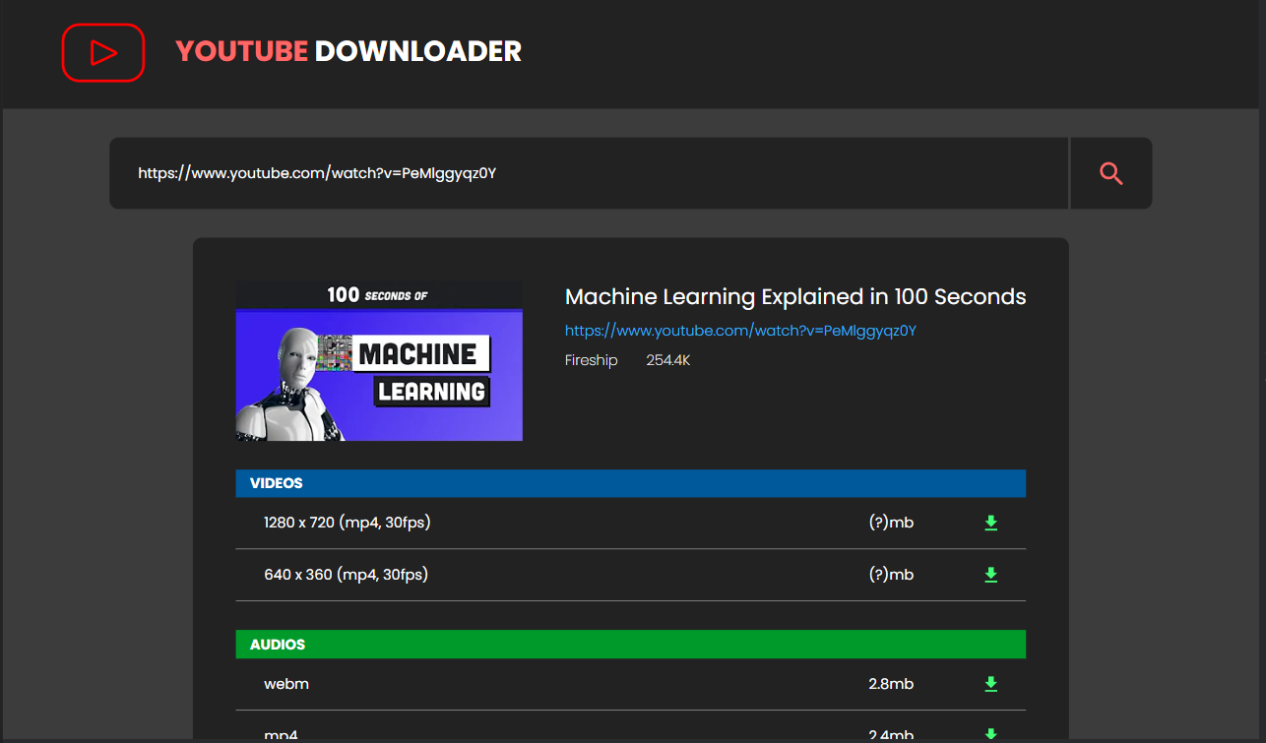Click the 254.4K view count
Viewport: 1266px width, 743px height.
point(667,360)
